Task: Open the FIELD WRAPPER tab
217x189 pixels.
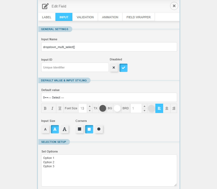Action: 139,17
